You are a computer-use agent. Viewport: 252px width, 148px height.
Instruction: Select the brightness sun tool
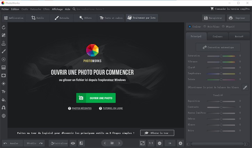coord(3,84)
